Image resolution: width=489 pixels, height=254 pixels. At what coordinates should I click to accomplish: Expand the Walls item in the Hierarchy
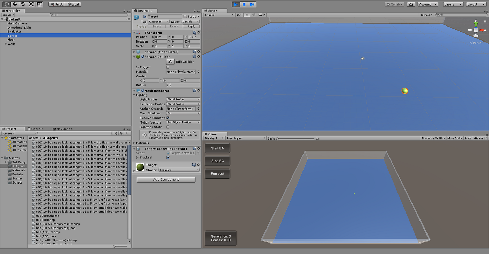tap(6, 44)
